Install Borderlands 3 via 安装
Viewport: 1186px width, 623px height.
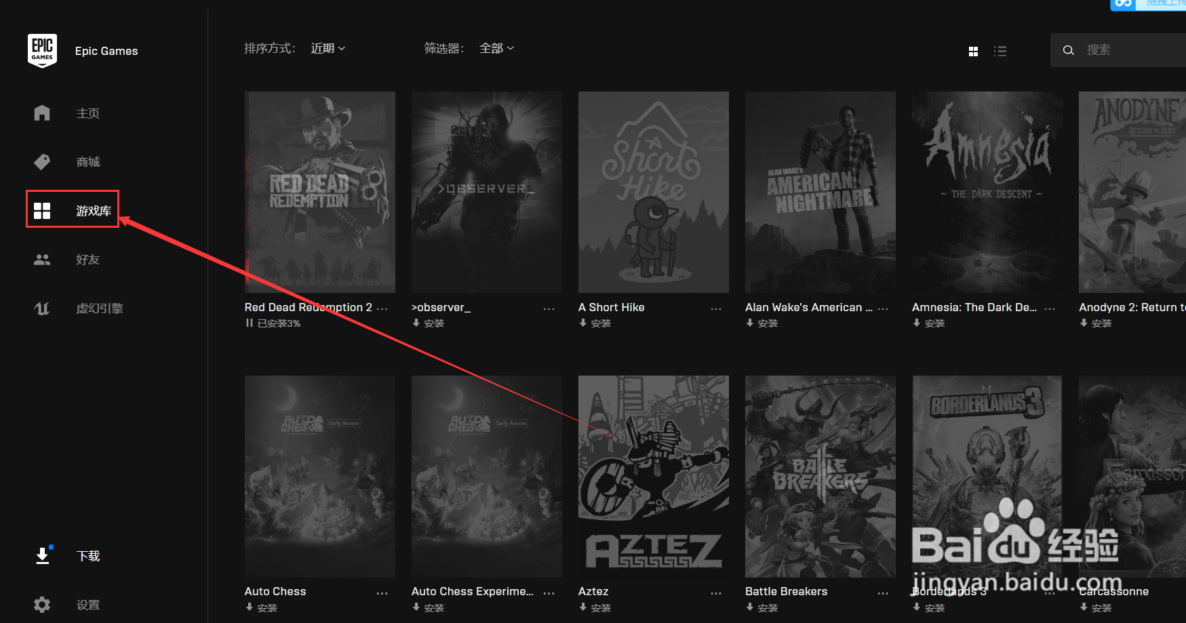point(928,608)
